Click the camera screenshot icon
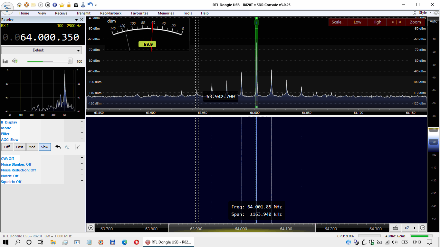This screenshot has width=440, height=247. tap(76, 5)
